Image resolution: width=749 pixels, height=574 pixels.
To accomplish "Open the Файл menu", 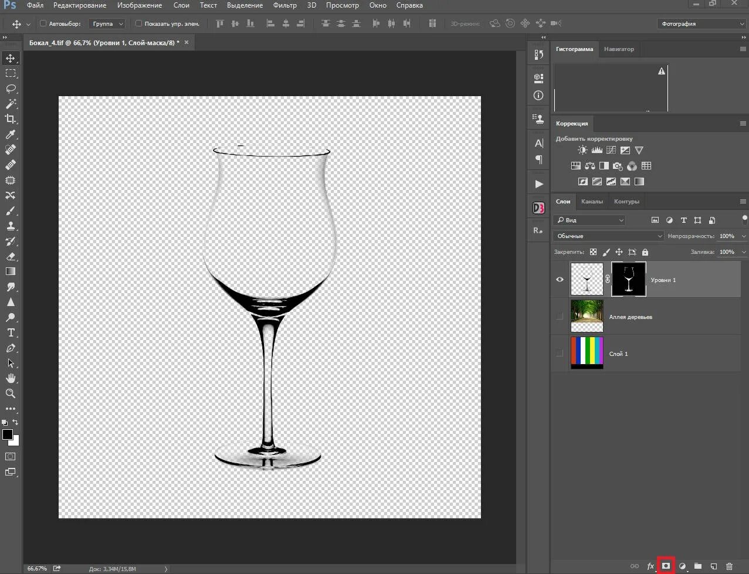I will [35, 5].
